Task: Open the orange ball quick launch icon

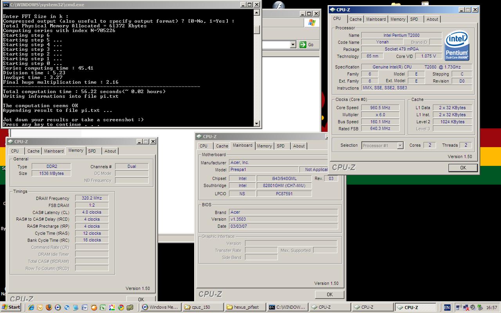Action: (x=94, y=308)
